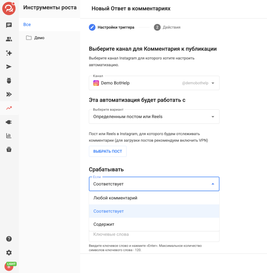The image size is (267, 273).
Task: Select the Содержит option
Action: point(154,224)
